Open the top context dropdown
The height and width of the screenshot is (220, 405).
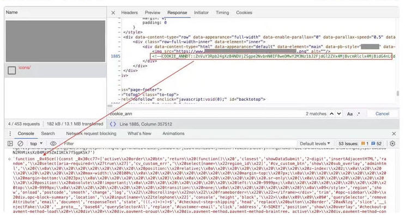(x=37, y=144)
